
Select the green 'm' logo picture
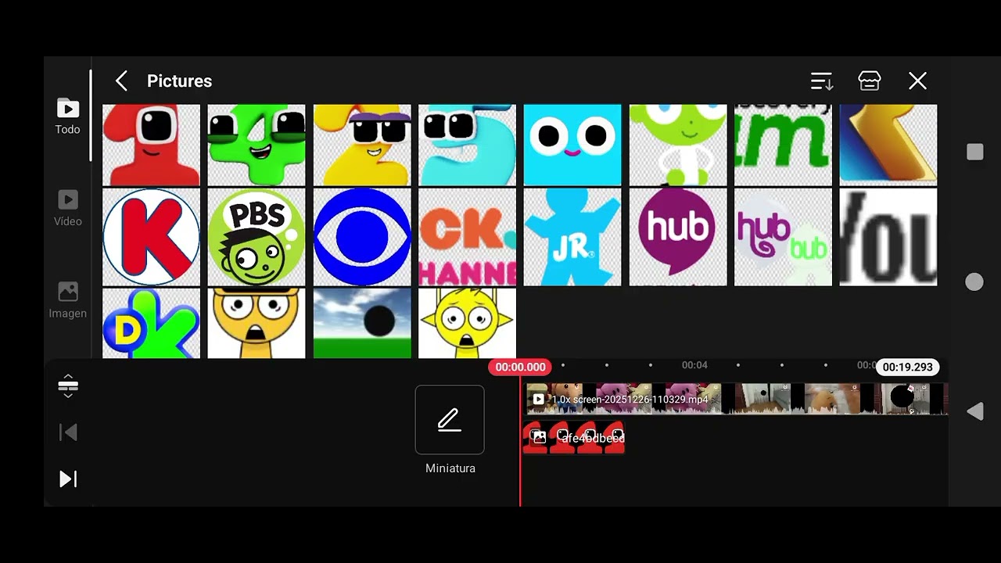pos(783,145)
